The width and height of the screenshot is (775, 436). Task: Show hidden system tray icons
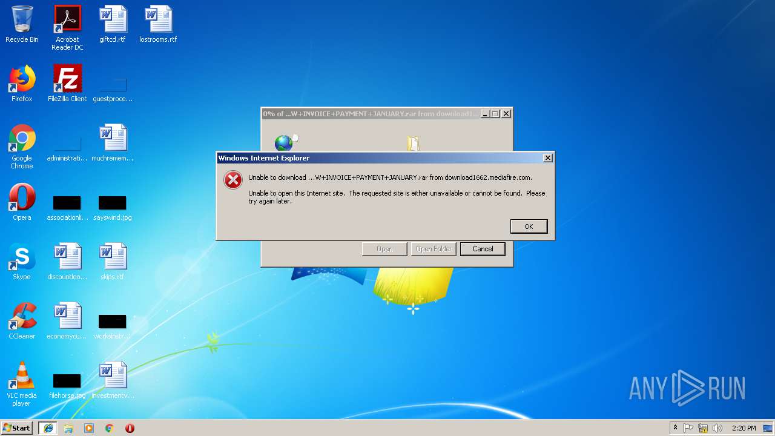675,428
